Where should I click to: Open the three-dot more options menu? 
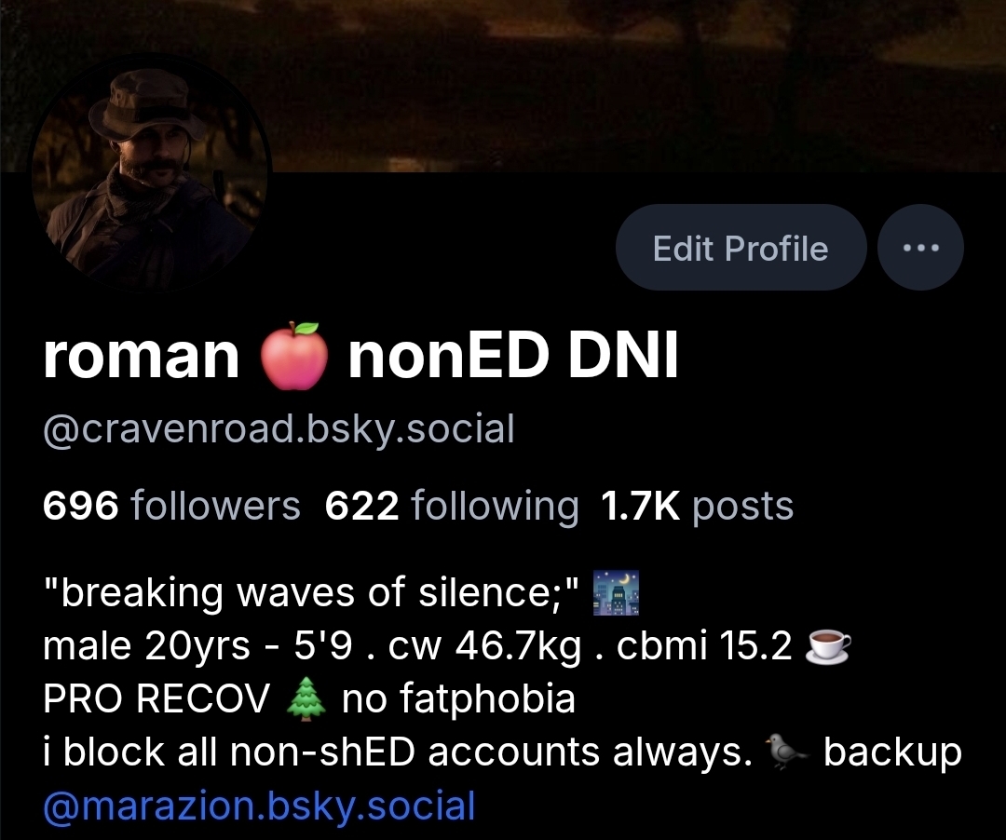pos(920,248)
